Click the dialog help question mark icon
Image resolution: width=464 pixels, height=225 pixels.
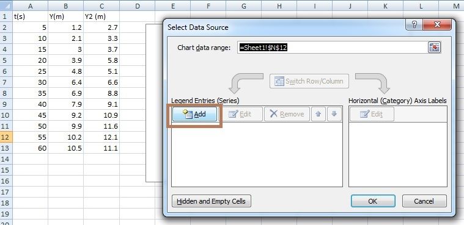414,25
